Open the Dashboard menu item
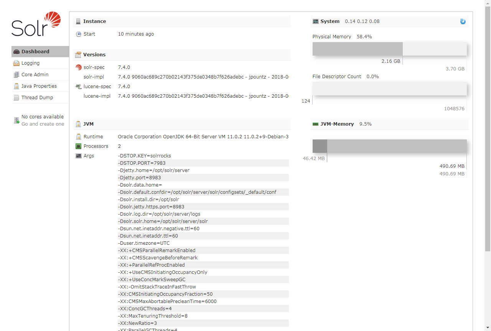Image resolution: width=491 pixels, height=331 pixels. pos(40,52)
